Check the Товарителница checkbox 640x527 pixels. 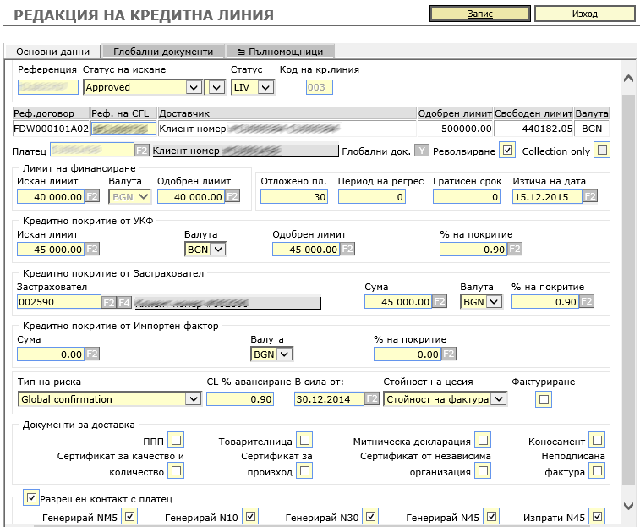pyautogui.click(x=304, y=441)
